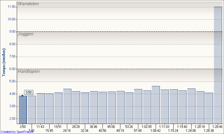
Task: Click the 10:00 y-axis label
Action: tap(11, 19)
